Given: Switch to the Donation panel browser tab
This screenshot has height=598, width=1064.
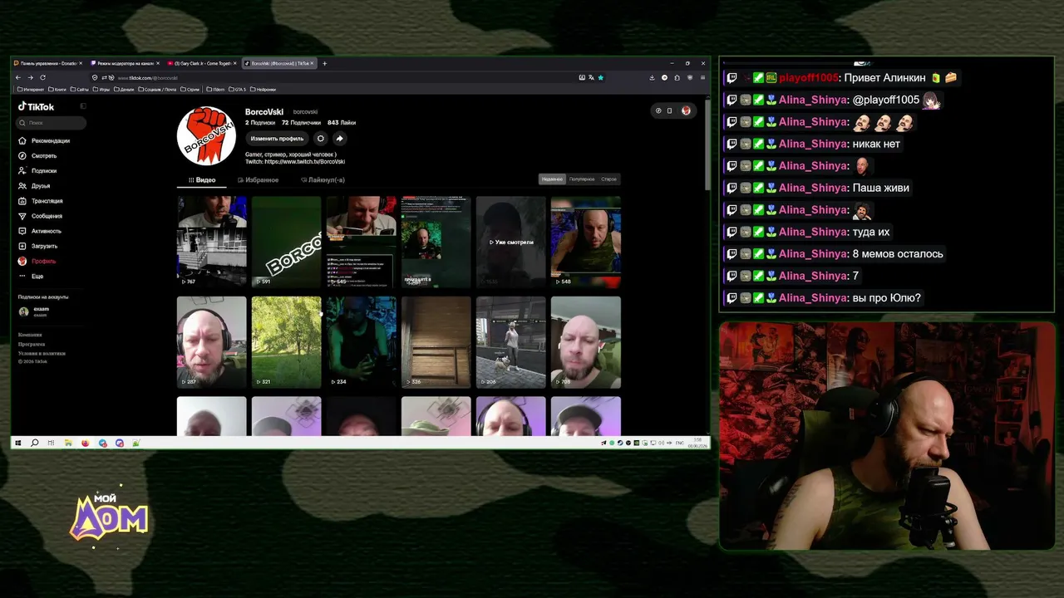Looking at the screenshot, I should (48, 63).
